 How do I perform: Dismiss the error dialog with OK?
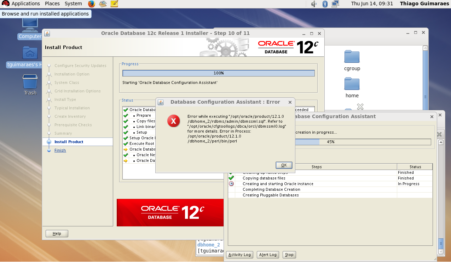pos(284,165)
